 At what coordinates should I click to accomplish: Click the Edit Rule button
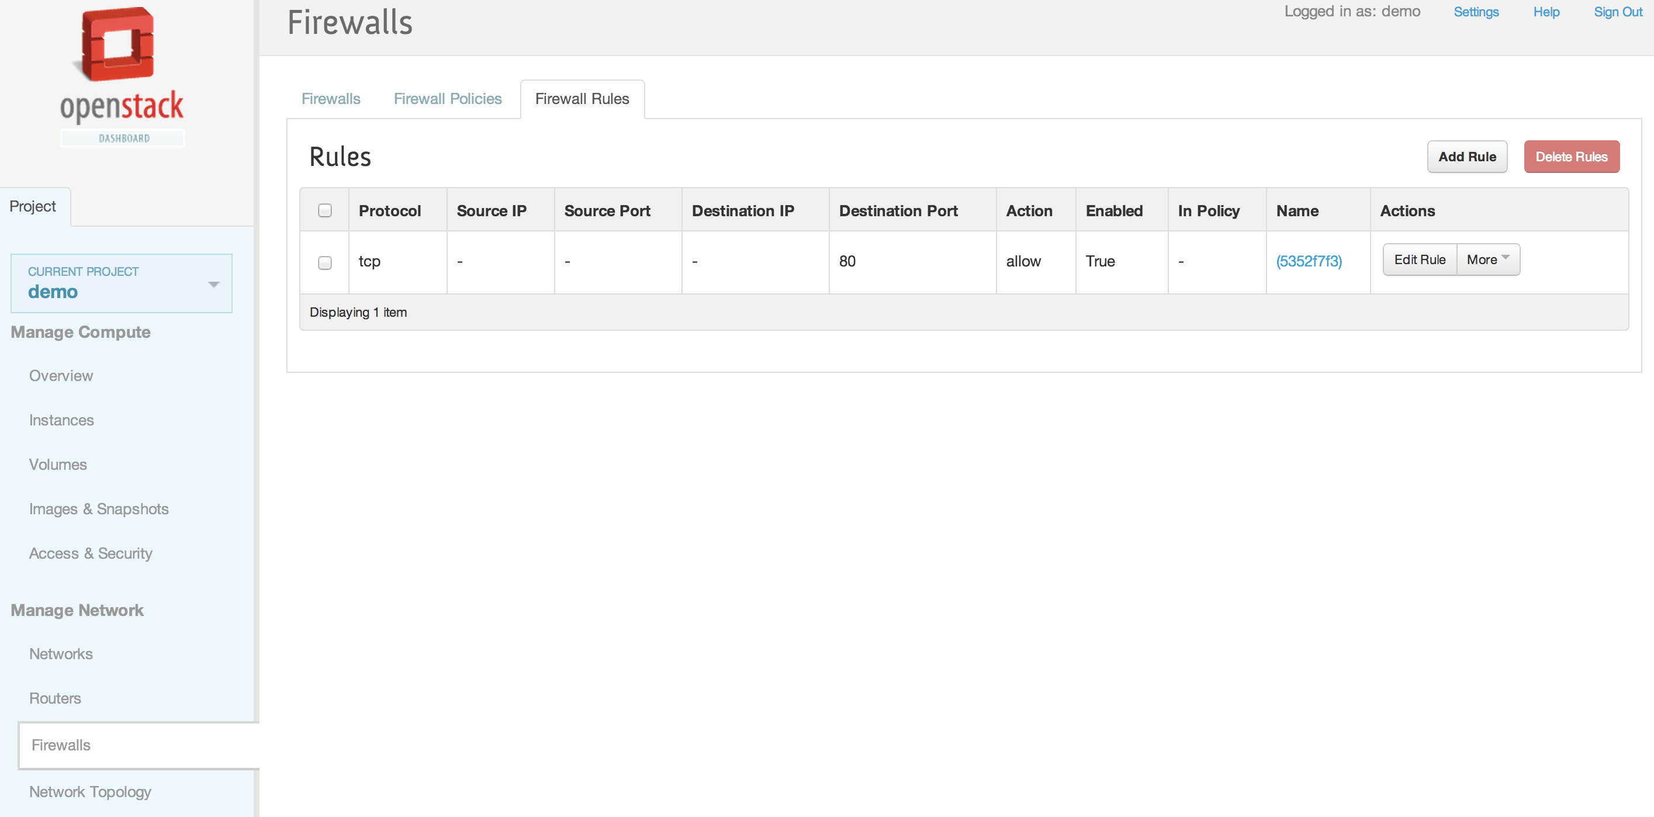[1419, 260]
